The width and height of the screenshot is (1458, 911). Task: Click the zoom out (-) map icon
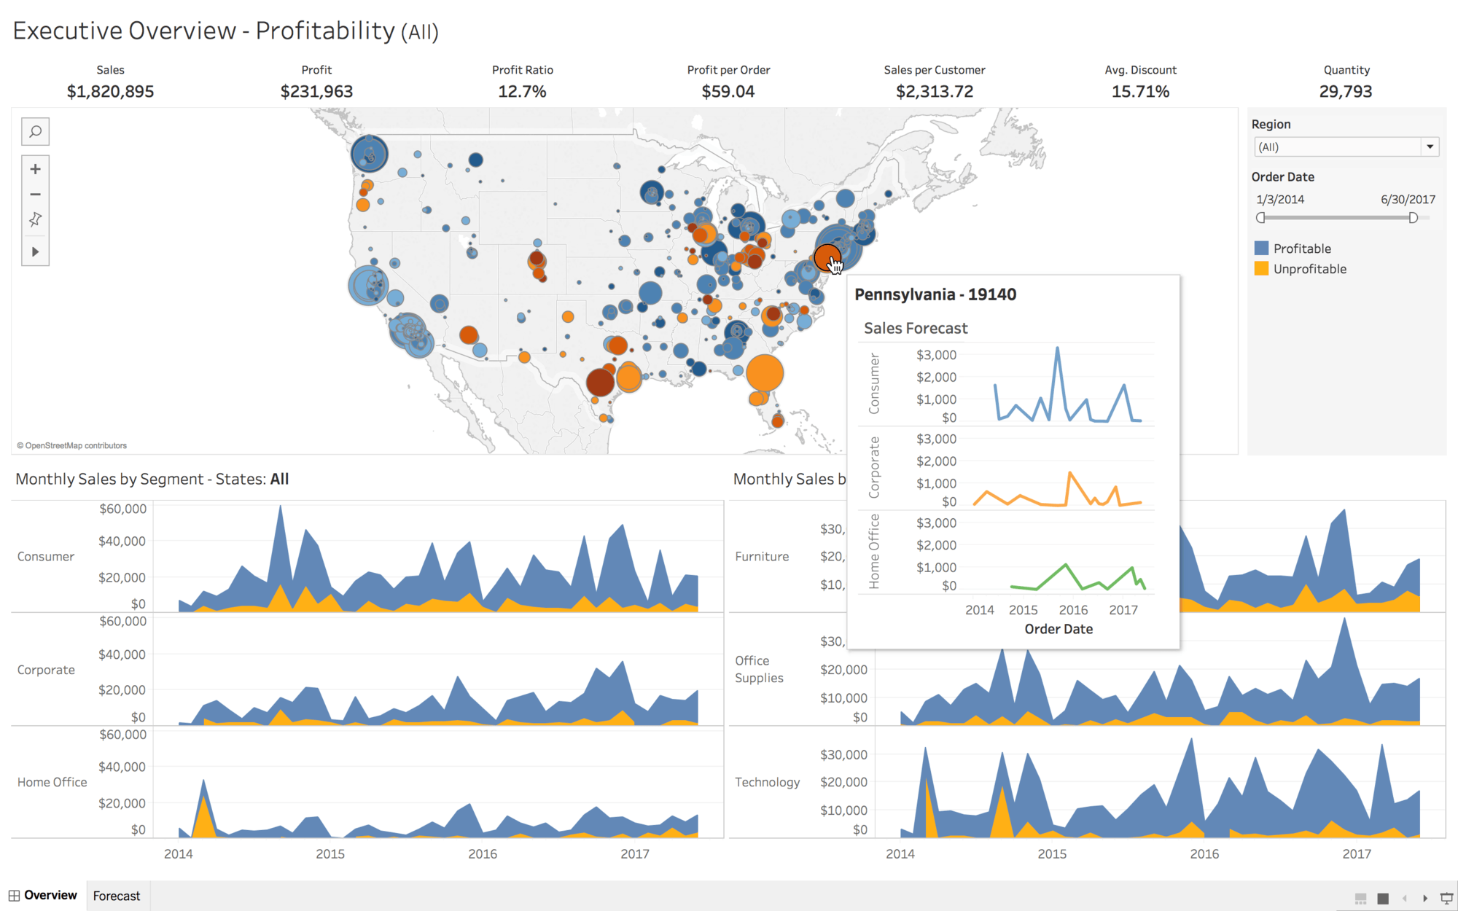(36, 193)
